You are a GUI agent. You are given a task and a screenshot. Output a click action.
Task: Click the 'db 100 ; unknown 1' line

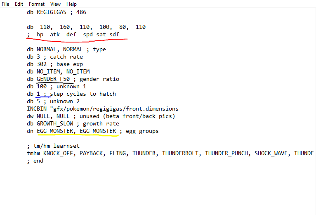click(x=57, y=87)
